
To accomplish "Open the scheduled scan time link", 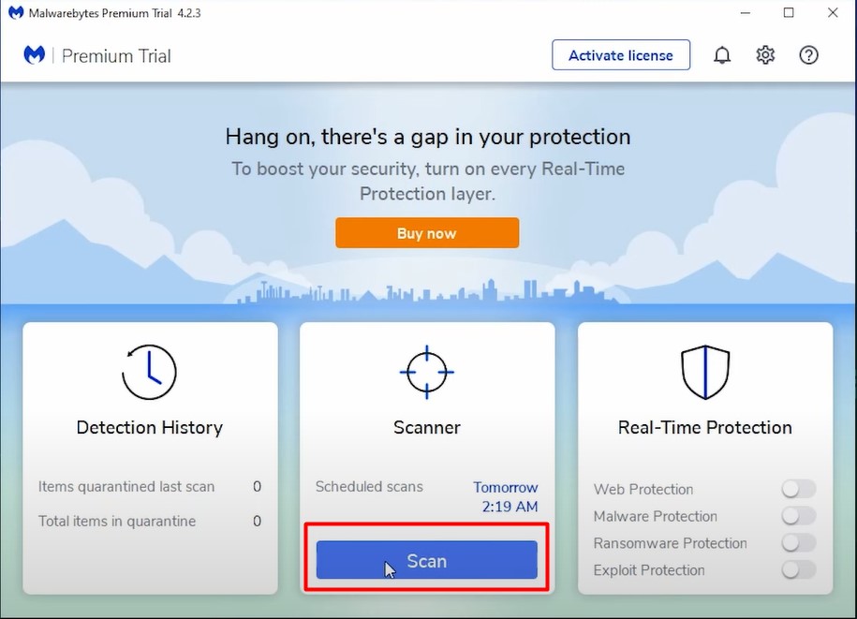I will [x=505, y=497].
